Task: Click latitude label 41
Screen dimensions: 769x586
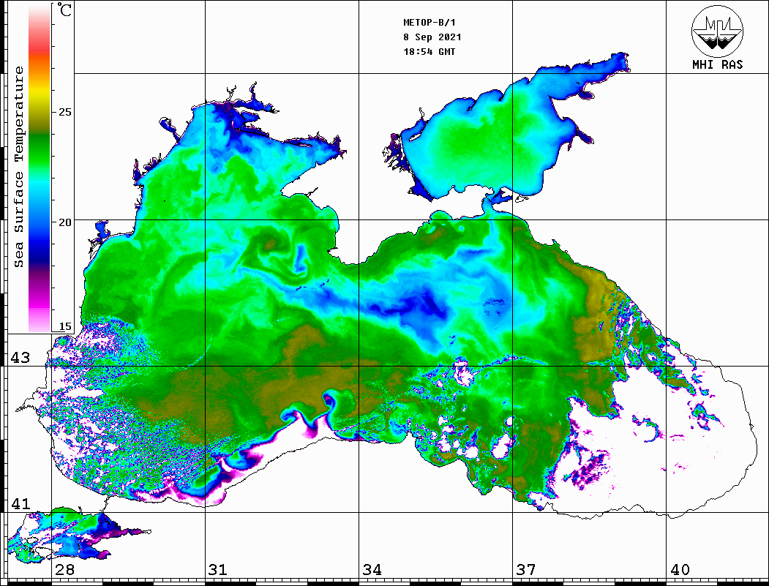Action: (x=20, y=503)
